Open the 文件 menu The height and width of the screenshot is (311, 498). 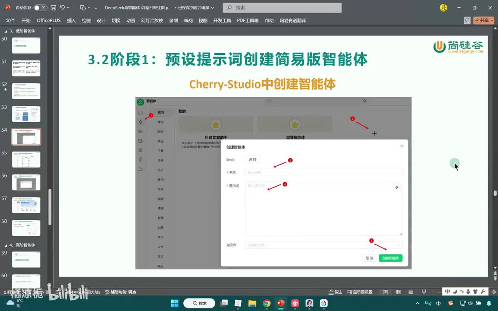coord(10,20)
